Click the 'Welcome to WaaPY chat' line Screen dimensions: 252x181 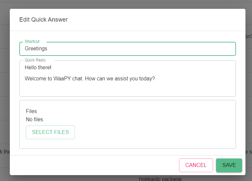[x=89, y=78]
